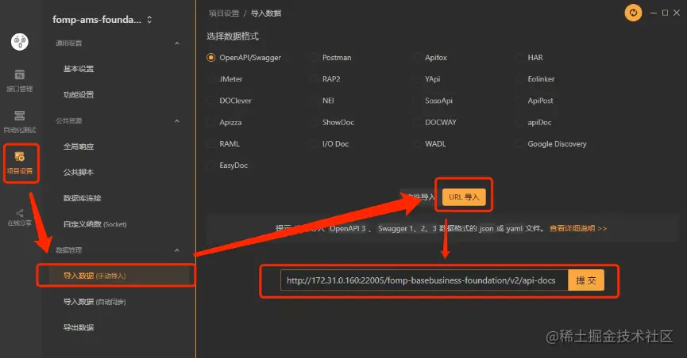
Task: Open 公共脚本 menu item
Action: (79, 172)
